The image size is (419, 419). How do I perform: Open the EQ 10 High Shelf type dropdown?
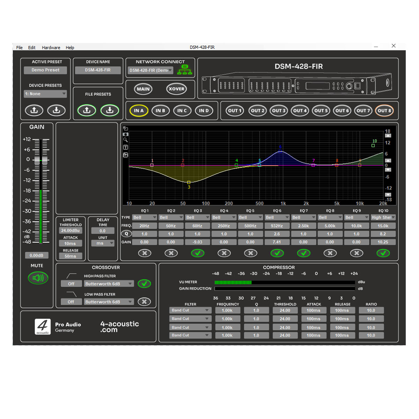point(383,218)
